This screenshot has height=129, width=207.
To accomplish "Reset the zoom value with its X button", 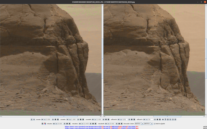I will coord(57,120).
